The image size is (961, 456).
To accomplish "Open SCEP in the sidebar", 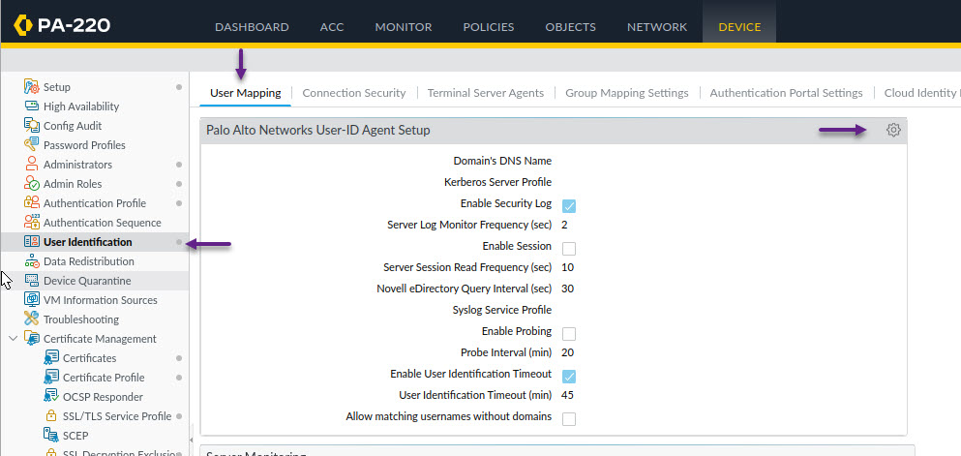I will (75, 435).
